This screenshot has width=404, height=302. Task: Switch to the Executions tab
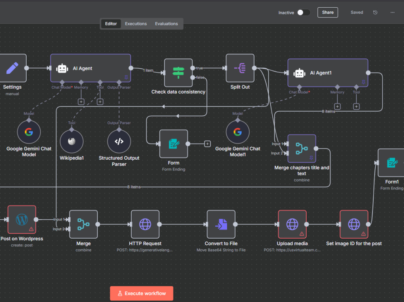tap(136, 24)
